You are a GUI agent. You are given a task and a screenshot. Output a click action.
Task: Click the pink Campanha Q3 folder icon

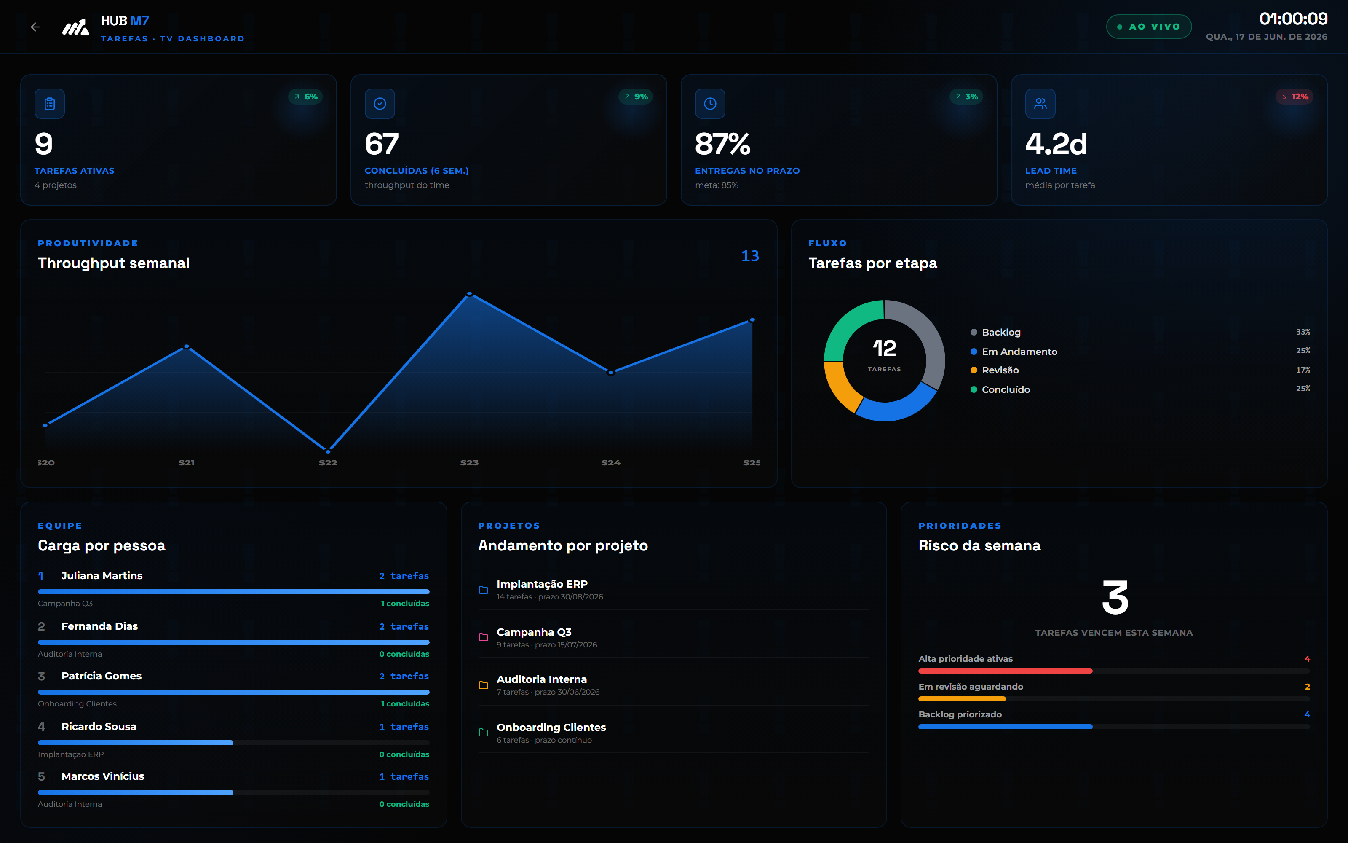coord(484,637)
